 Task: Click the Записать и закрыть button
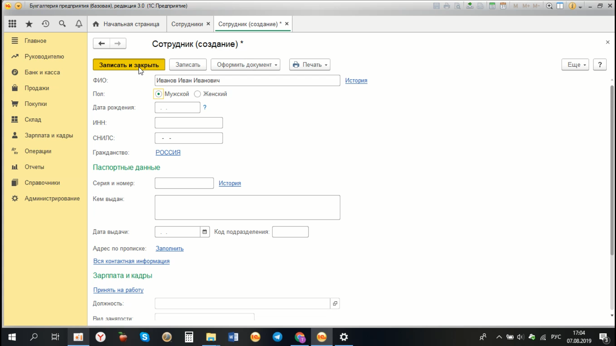click(129, 65)
